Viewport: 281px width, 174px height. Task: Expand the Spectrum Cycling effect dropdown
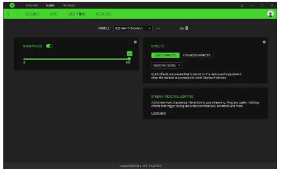pos(167,65)
